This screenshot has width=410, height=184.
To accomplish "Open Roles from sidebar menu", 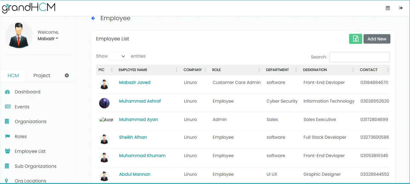I will [x=20, y=137].
